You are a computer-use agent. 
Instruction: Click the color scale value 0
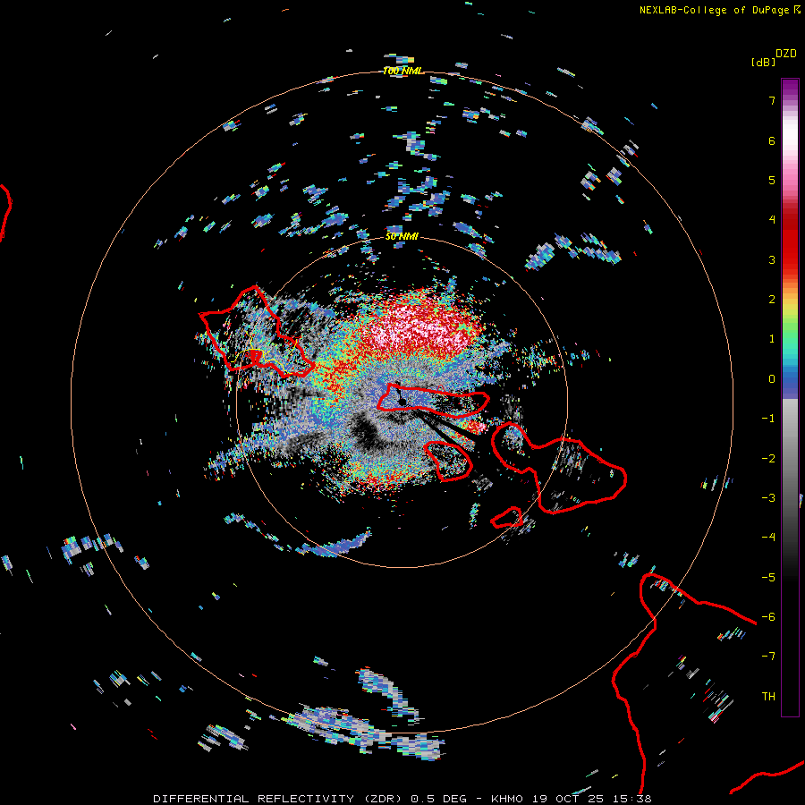772,379
